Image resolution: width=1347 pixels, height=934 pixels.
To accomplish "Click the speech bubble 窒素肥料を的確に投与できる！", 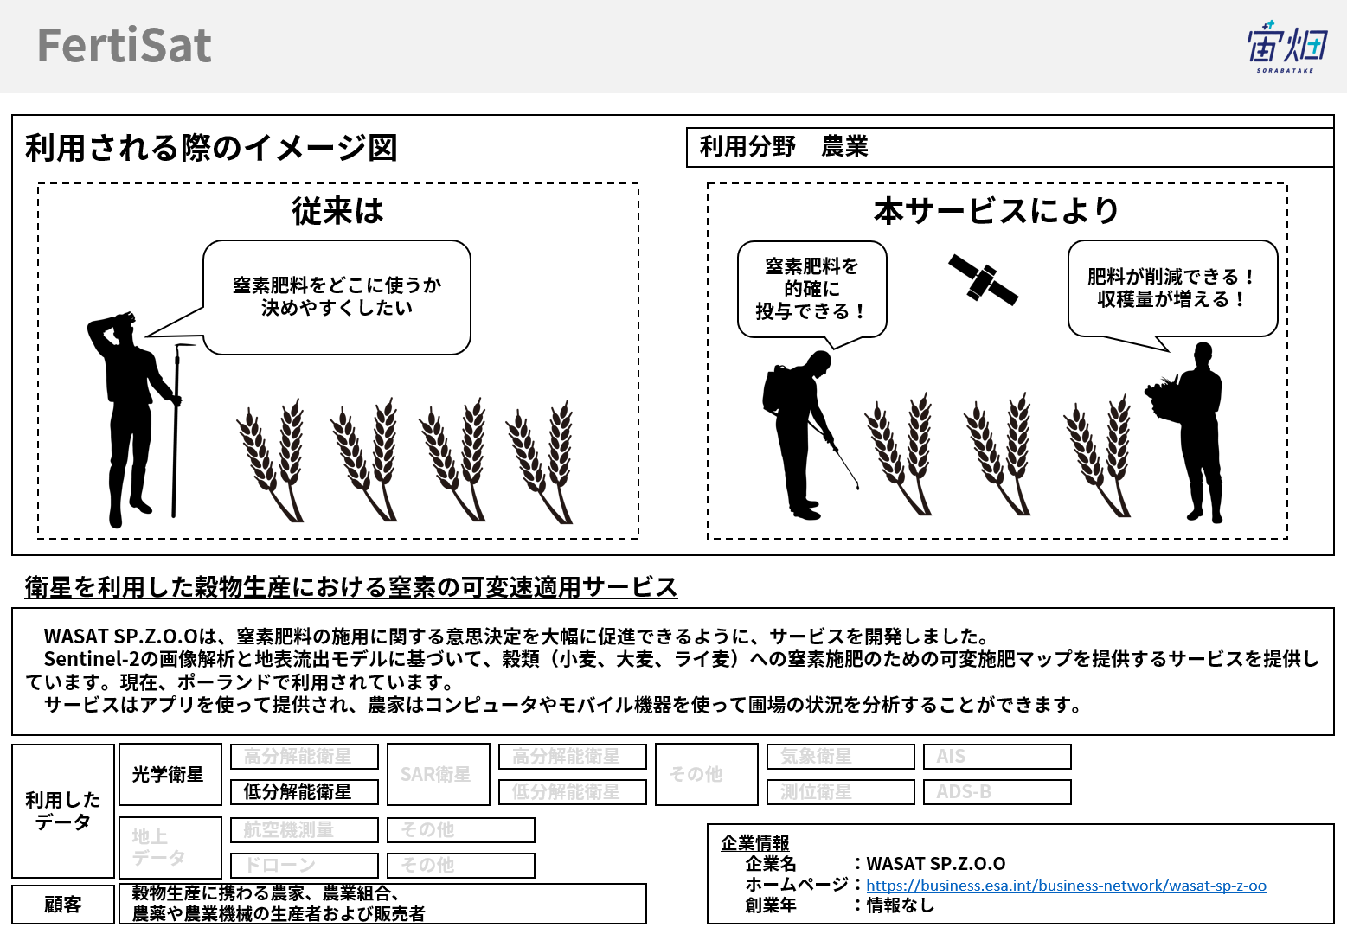I will click(812, 289).
